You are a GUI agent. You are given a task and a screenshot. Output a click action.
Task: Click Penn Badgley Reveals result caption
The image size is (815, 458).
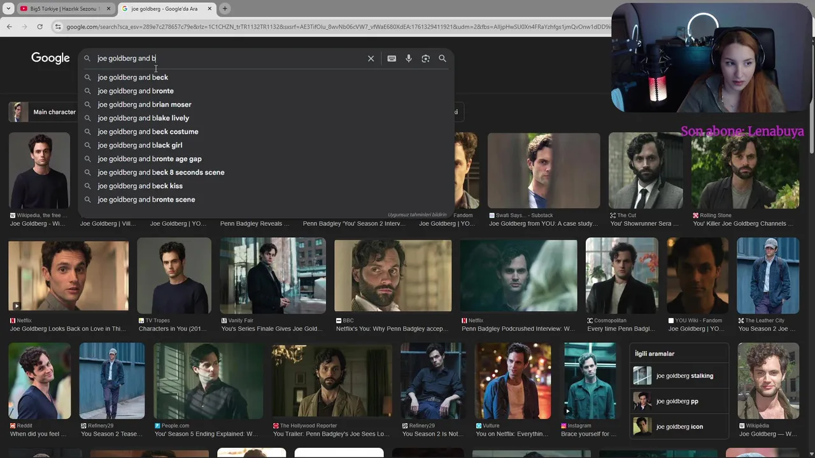tap(255, 224)
